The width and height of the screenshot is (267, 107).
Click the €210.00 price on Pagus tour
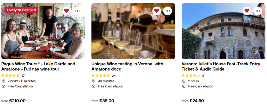[17, 101]
